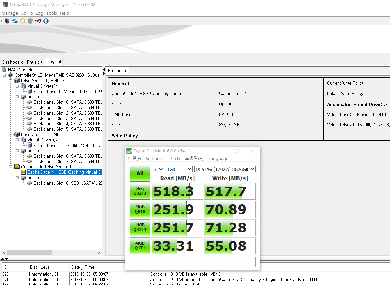Open help via blue question mark icon

coord(46,21)
